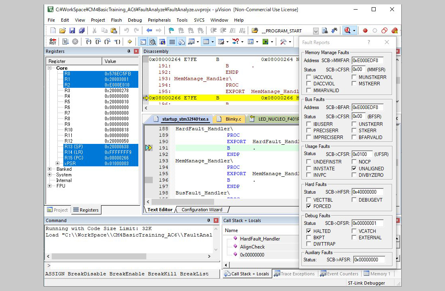Insert a bookmark with the flag icon
445x291 pixels.
(x=171, y=30)
